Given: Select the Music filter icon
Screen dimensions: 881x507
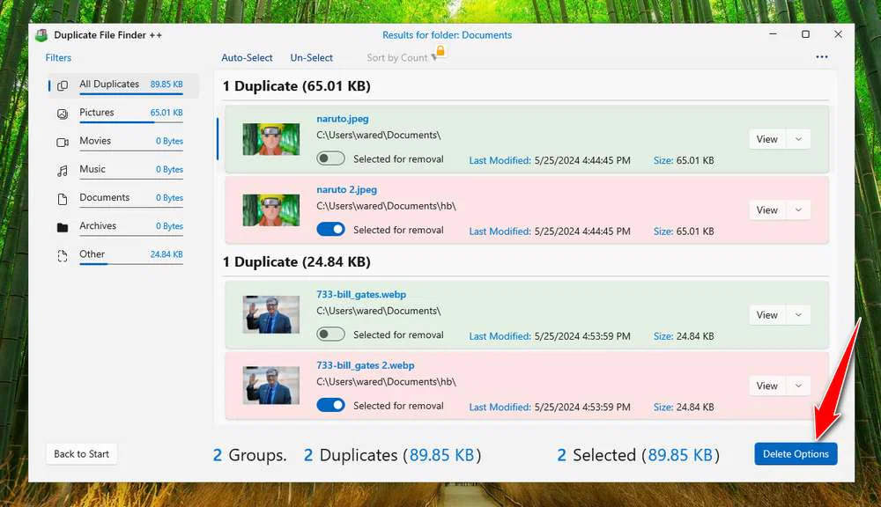Looking at the screenshot, I should tap(61, 169).
